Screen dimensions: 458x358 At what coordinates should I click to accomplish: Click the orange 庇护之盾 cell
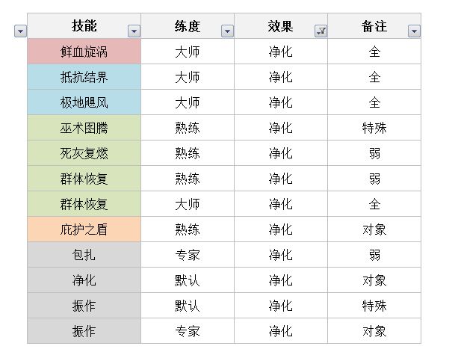click(84, 229)
